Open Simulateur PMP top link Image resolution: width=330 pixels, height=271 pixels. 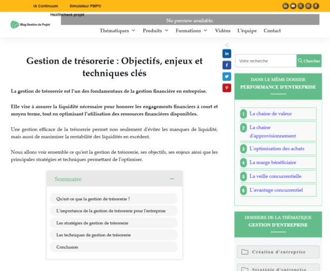[x=85, y=6]
